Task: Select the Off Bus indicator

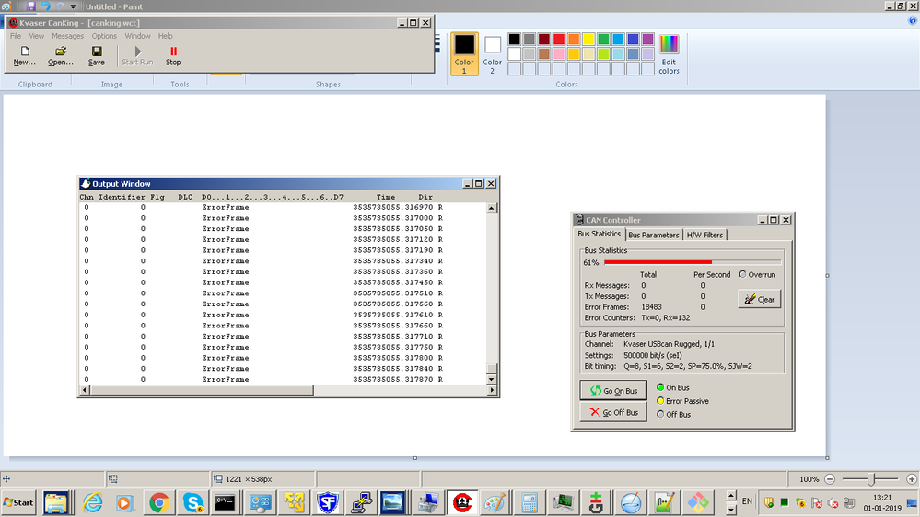Action: [x=660, y=414]
